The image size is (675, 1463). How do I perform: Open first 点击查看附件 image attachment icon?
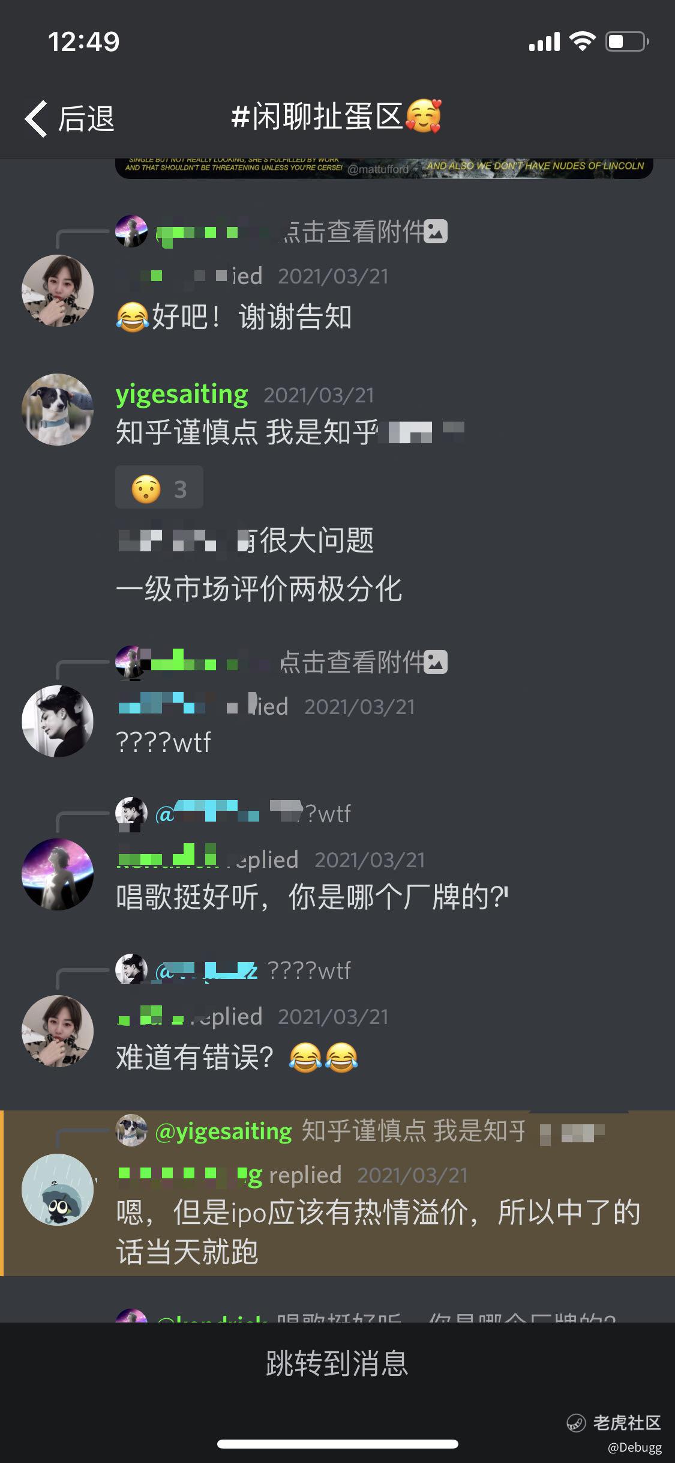(x=436, y=232)
